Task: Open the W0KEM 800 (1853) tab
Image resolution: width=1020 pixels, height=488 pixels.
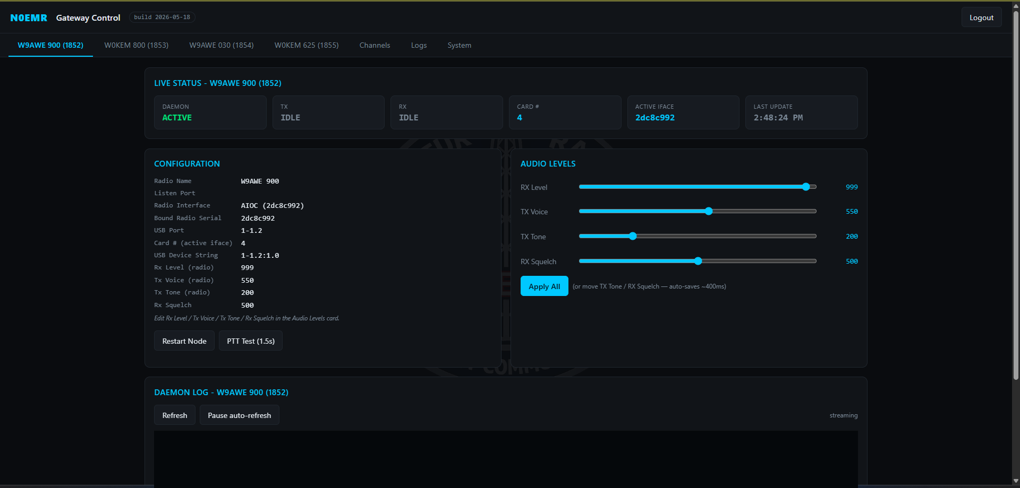Action: pos(136,45)
